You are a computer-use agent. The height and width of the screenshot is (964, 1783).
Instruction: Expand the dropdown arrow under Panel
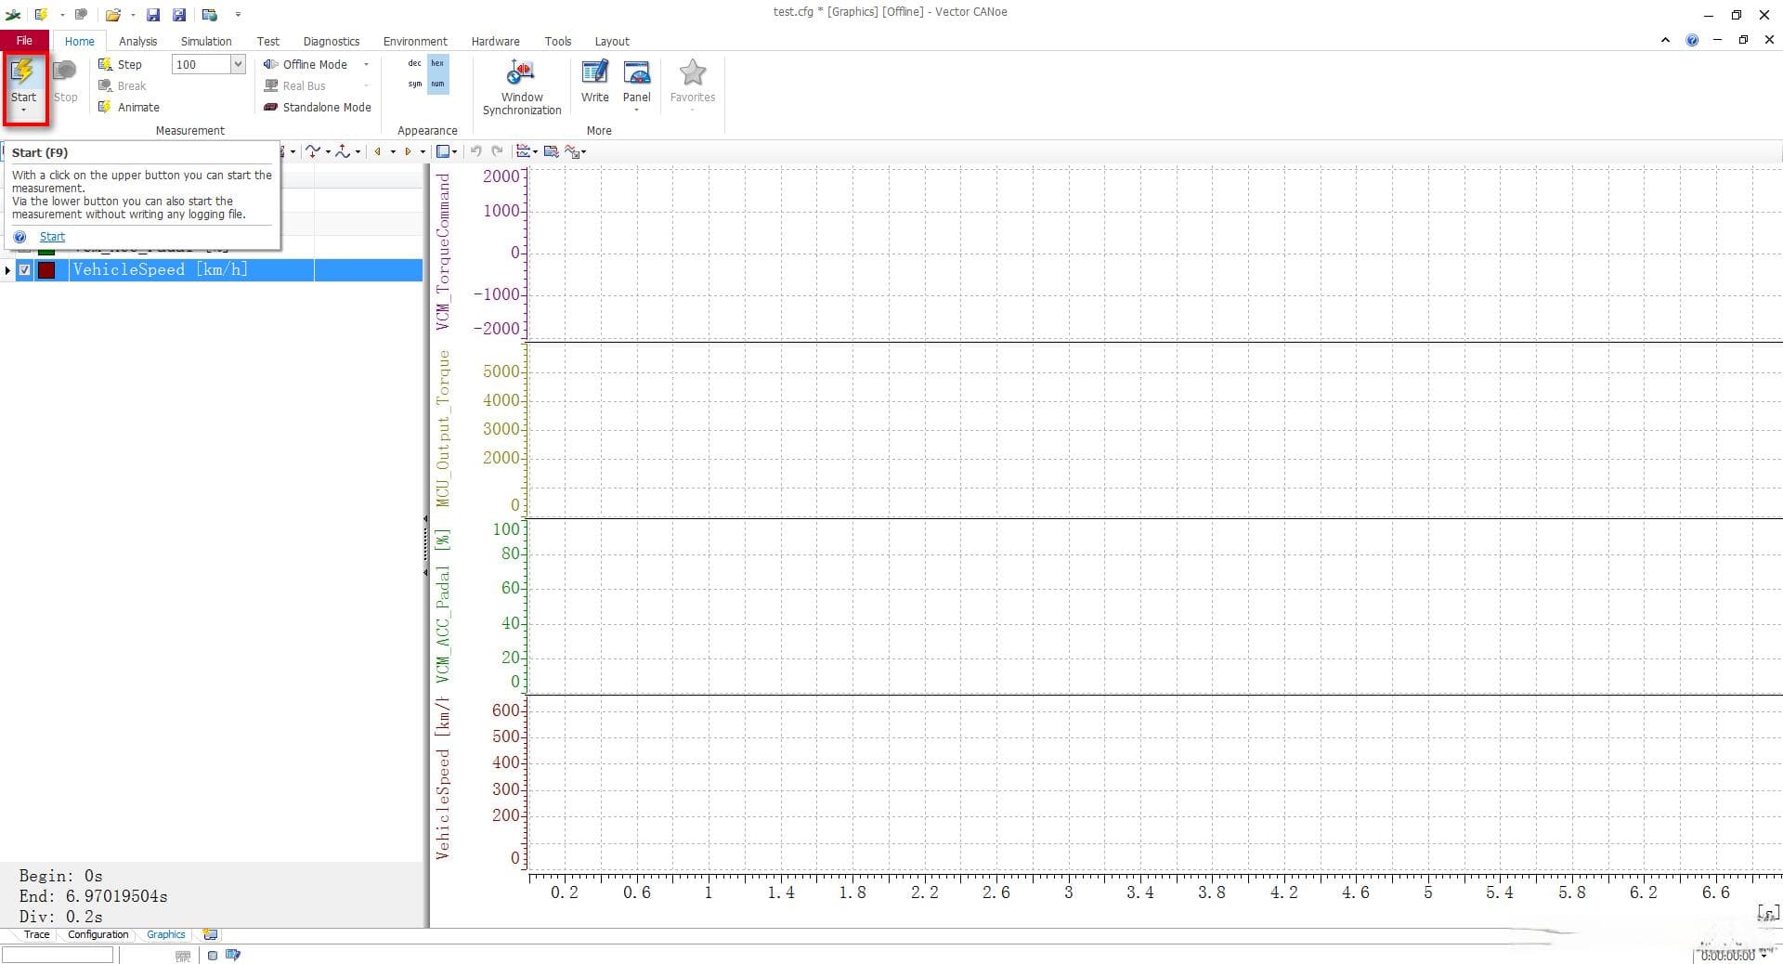click(637, 111)
